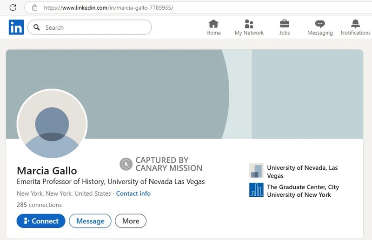Screen dimensions: 372x240
Task: Open My Network people icon
Action: tap(249, 24)
